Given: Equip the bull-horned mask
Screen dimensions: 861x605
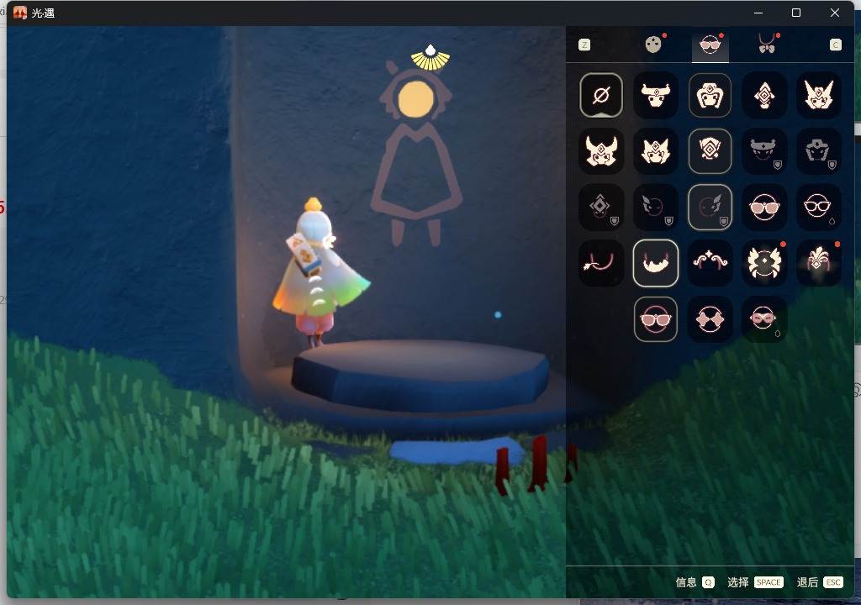Looking at the screenshot, I should click(655, 95).
